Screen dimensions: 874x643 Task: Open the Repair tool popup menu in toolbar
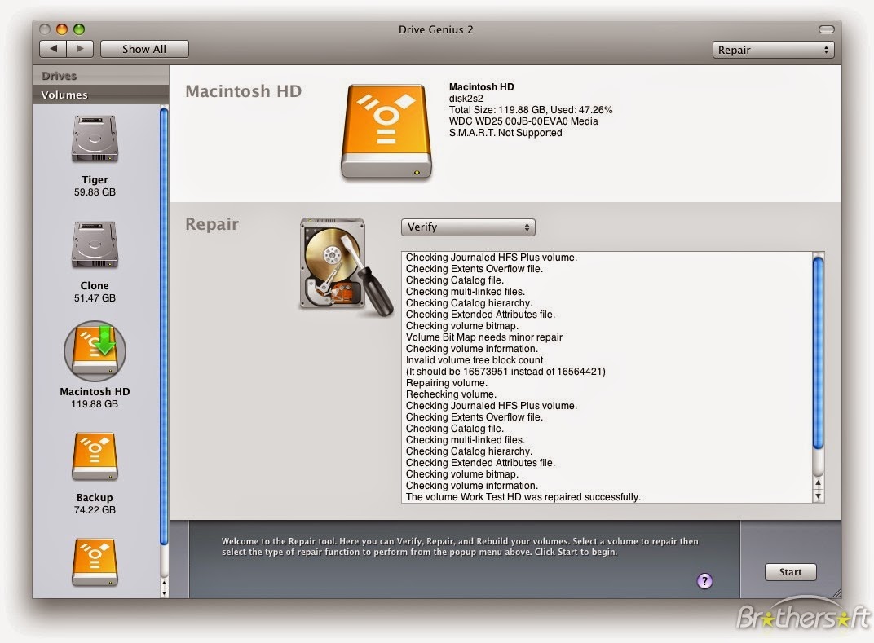(773, 50)
